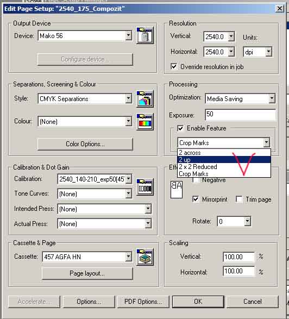Open the calibration manager icon
Screen dimensions: 289x319
tap(145, 187)
